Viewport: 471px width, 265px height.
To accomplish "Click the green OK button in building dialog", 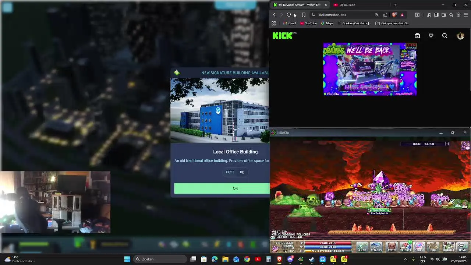I will point(222,188).
